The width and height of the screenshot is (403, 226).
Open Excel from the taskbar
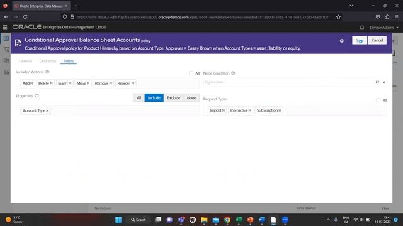point(239,220)
